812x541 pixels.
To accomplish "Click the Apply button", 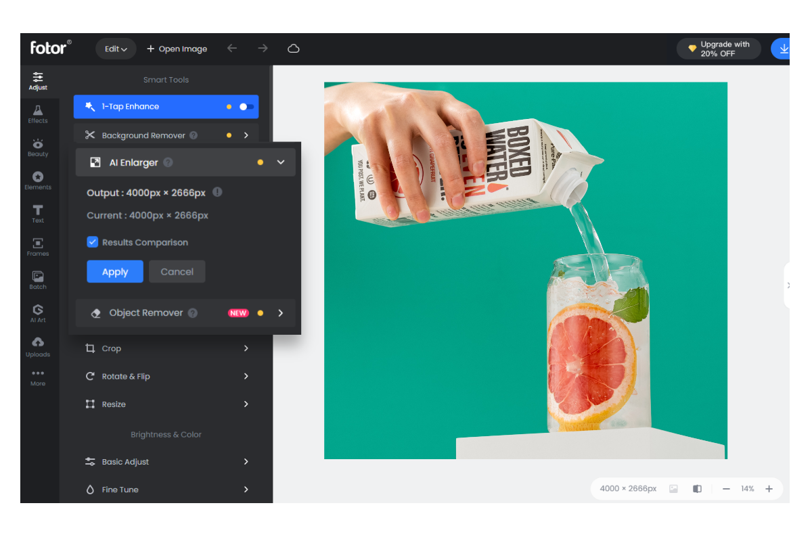I will (x=115, y=271).
